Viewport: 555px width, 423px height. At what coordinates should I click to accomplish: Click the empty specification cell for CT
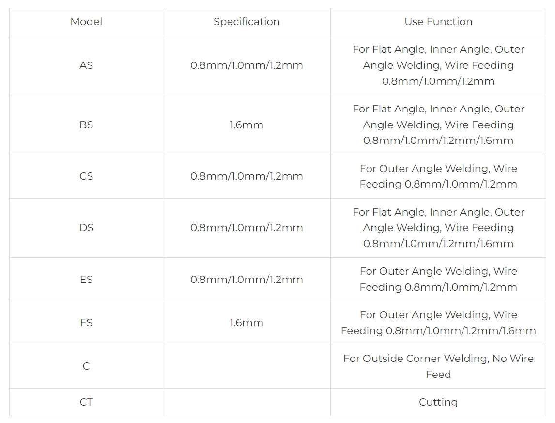[x=247, y=402]
